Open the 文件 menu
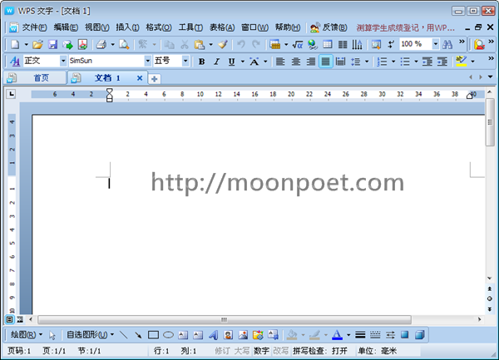Screen dimensions: 499x360 (x=34, y=27)
